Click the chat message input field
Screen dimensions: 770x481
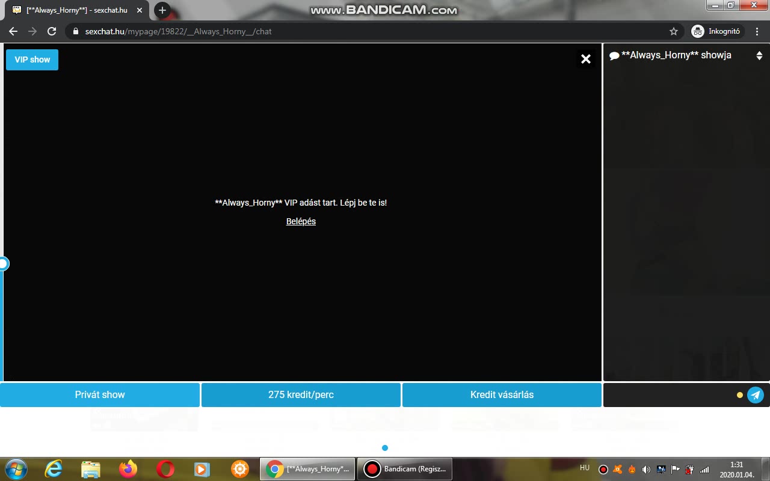pyautogui.click(x=668, y=395)
